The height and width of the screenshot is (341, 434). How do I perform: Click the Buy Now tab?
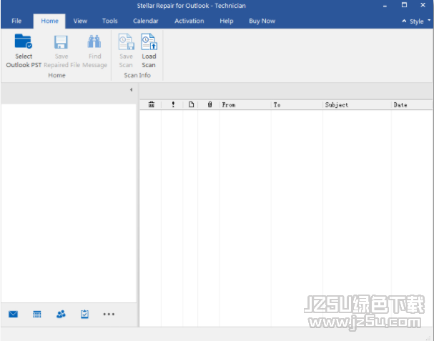(262, 21)
